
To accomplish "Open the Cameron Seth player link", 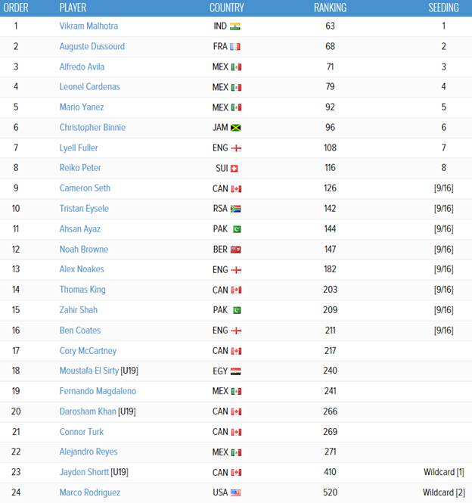I will tap(85, 188).
